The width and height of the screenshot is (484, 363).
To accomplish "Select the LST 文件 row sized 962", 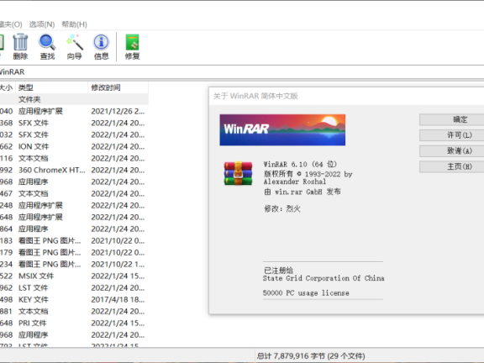I will coord(74,287).
